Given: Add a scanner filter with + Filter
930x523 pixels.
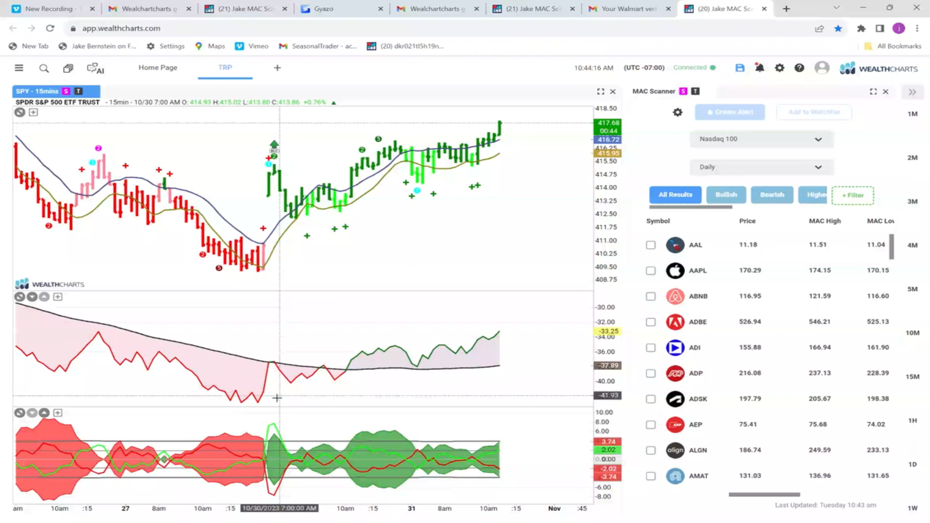Looking at the screenshot, I should click(x=852, y=195).
